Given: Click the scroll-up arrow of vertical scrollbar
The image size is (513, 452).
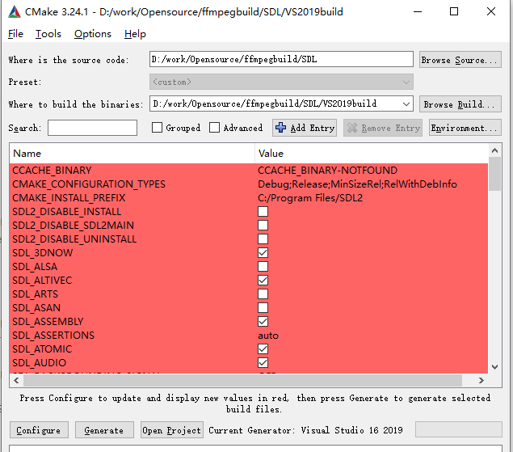Looking at the screenshot, I should click(494, 152).
